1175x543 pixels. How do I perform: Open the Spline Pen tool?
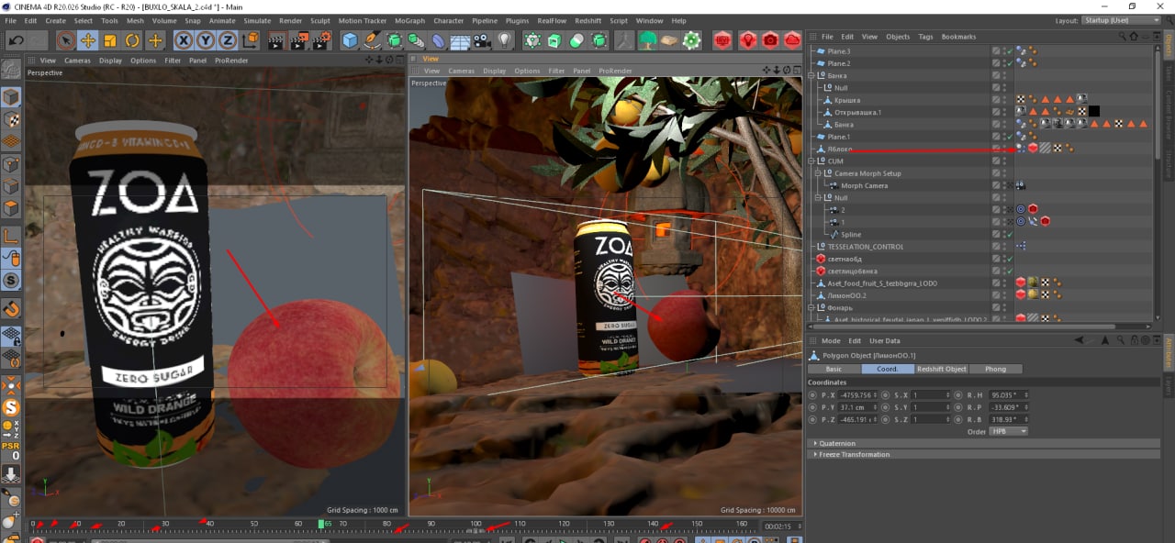(372, 40)
